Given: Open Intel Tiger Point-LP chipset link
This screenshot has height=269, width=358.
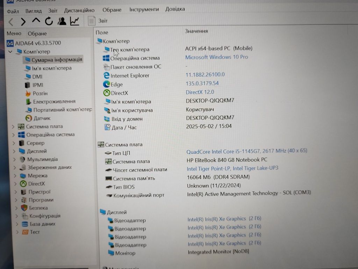Looking at the screenshot, I should (232, 168).
